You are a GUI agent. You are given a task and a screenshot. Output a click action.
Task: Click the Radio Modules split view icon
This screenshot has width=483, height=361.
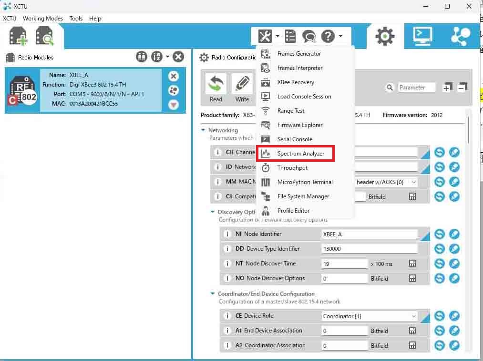click(x=142, y=57)
